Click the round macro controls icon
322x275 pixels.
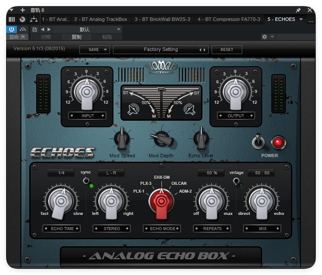click(22, 19)
